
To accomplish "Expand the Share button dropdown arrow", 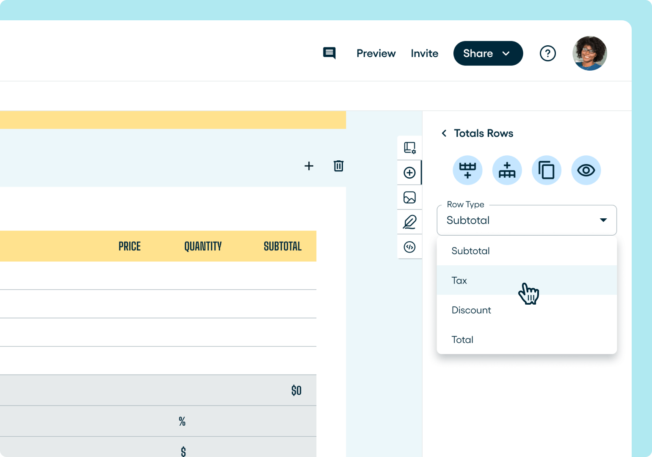I will point(507,53).
